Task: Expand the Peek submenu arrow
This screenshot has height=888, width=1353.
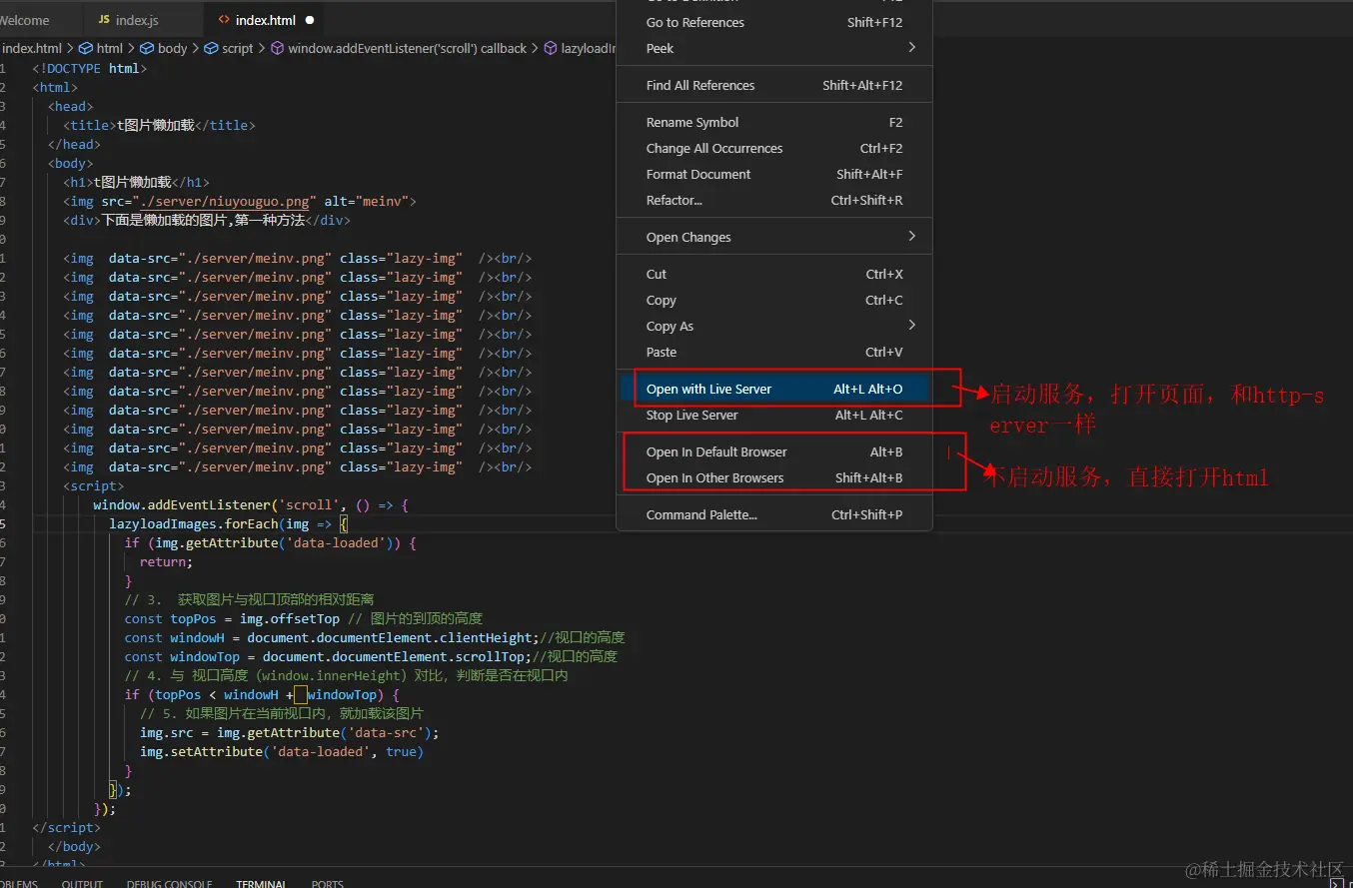Action: pyautogui.click(x=911, y=48)
